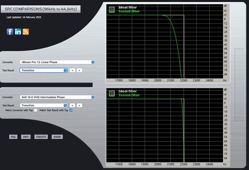Viewport: 249px width, 170px height.
Task: Open the LinkedIn social icon
Action: click(18, 32)
